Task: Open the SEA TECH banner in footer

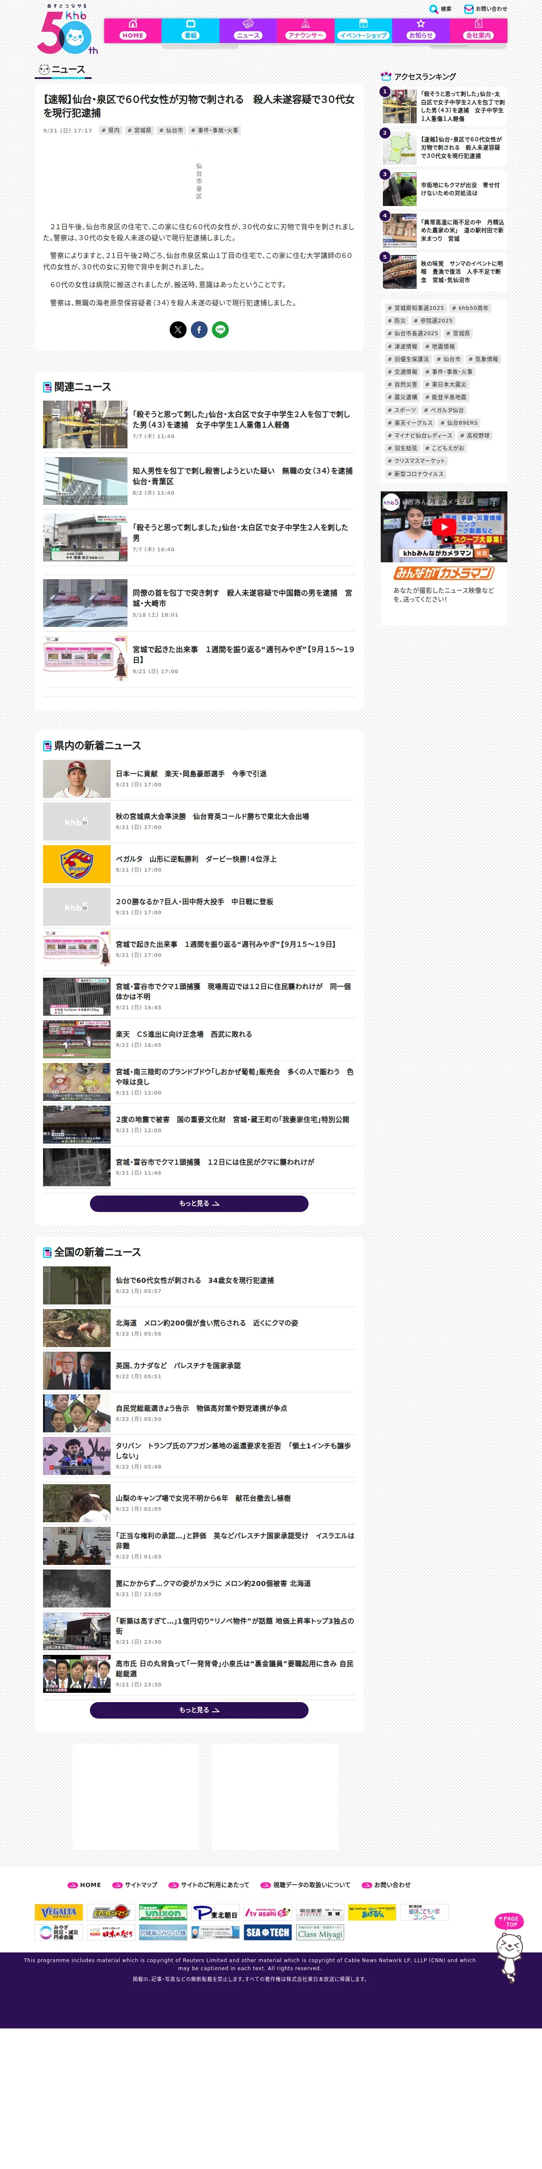Action: click(x=268, y=1933)
